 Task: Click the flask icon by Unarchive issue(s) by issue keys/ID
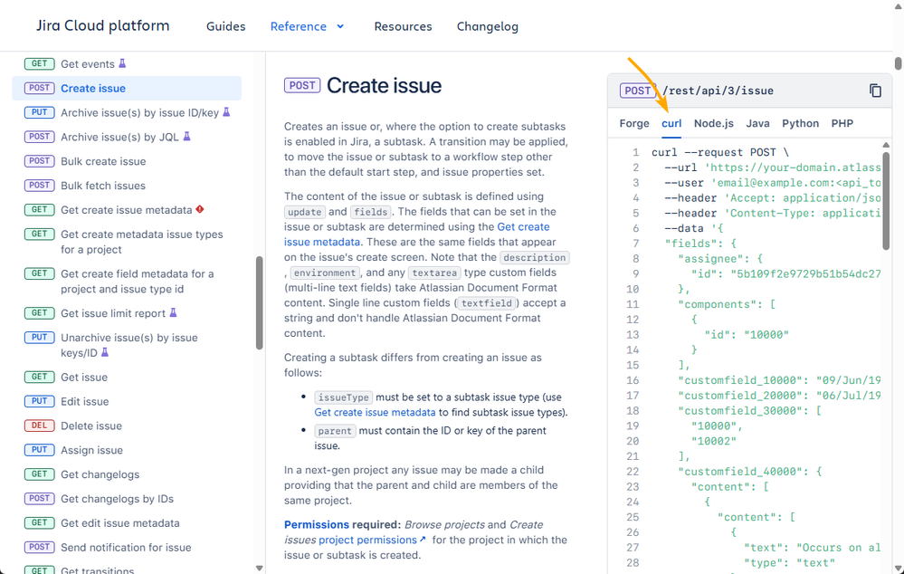pos(105,352)
